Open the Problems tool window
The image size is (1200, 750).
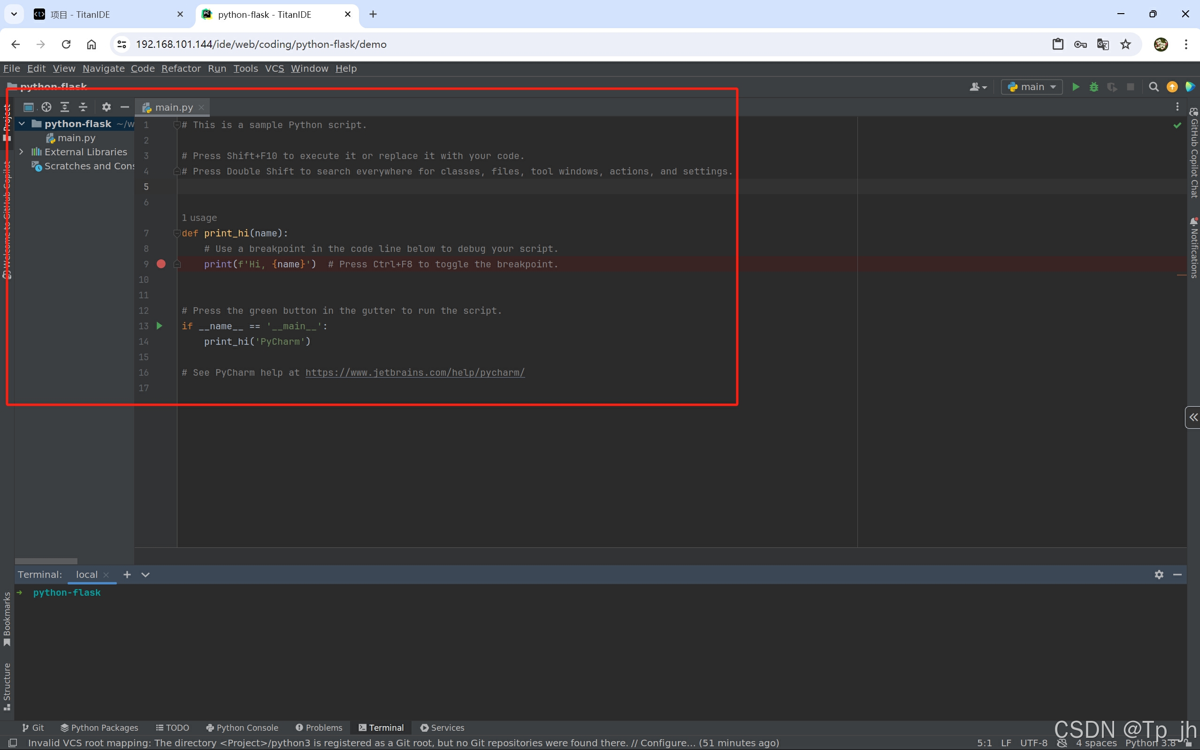[x=319, y=727]
